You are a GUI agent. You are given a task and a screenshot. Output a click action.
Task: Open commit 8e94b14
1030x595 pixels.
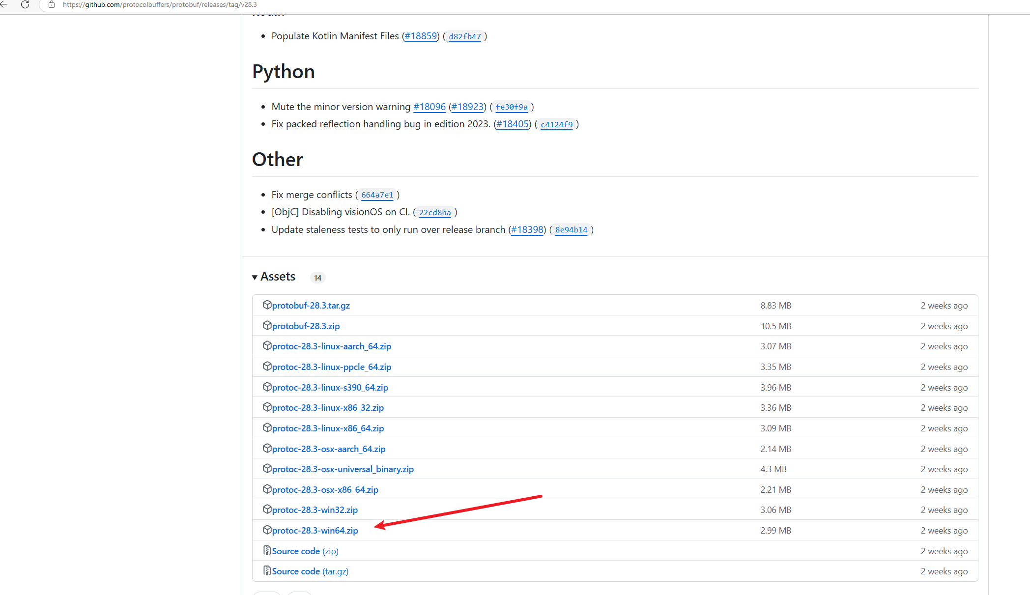coord(572,229)
